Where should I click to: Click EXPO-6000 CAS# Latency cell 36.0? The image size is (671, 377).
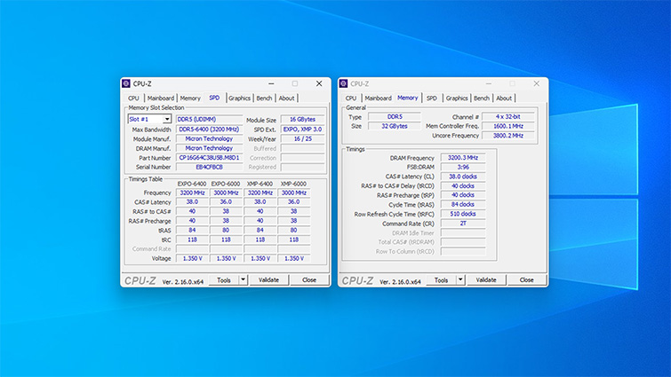[226, 202]
